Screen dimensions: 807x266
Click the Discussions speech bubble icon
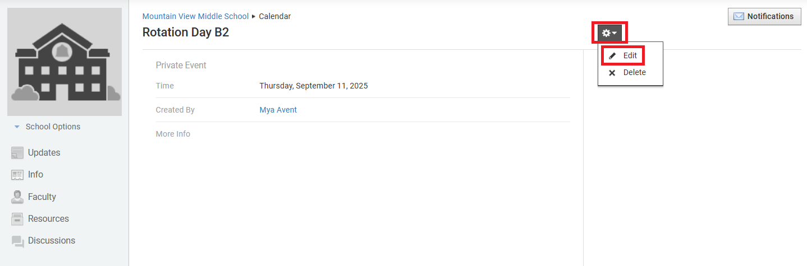tap(17, 241)
